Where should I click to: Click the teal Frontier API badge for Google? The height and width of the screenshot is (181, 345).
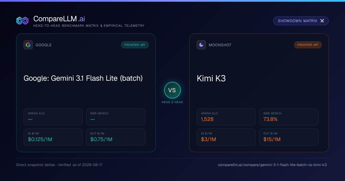pyautogui.click(x=135, y=45)
